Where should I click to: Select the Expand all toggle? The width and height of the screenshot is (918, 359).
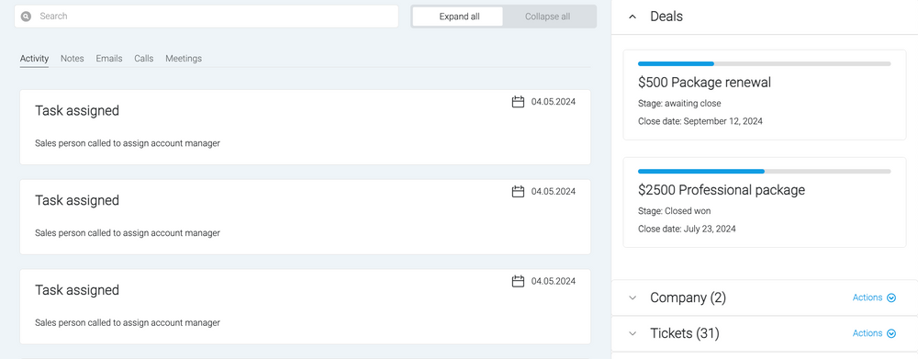[x=459, y=17]
